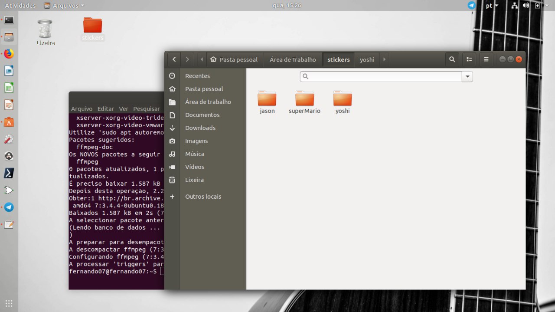Screen dimensions: 555x312
Task: Select yoshi segment in path bar
Action: coord(367,59)
